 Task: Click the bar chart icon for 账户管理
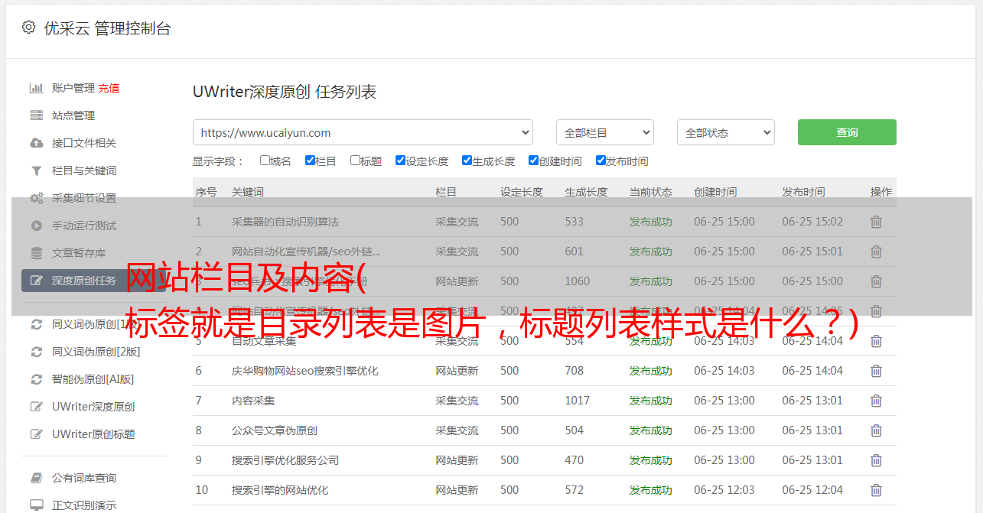click(x=36, y=88)
